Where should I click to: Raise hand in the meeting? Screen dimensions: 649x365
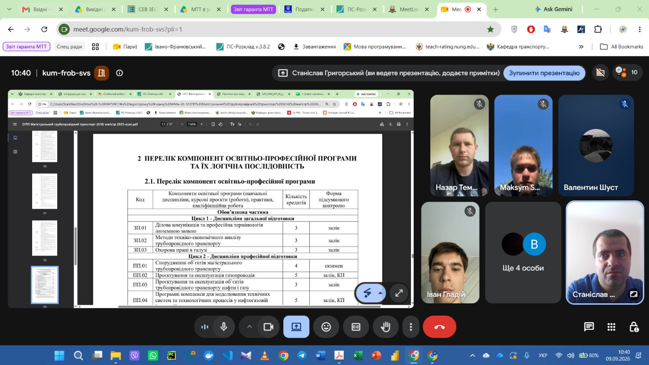tap(386, 327)
